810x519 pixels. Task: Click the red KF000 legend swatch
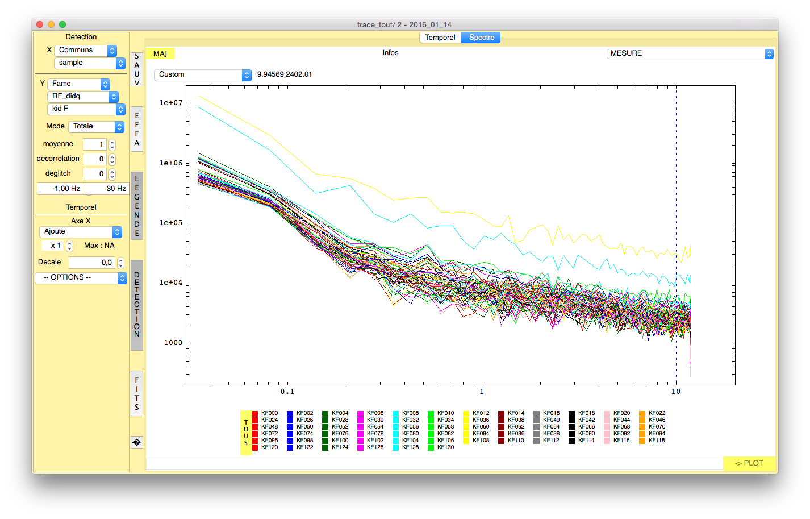coord(255,413)
